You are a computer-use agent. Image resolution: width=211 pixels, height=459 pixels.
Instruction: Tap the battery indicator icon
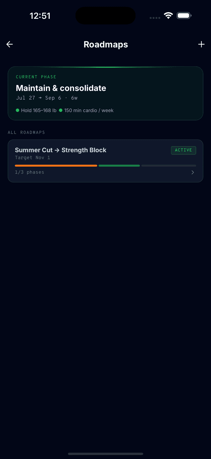point(184,16)
